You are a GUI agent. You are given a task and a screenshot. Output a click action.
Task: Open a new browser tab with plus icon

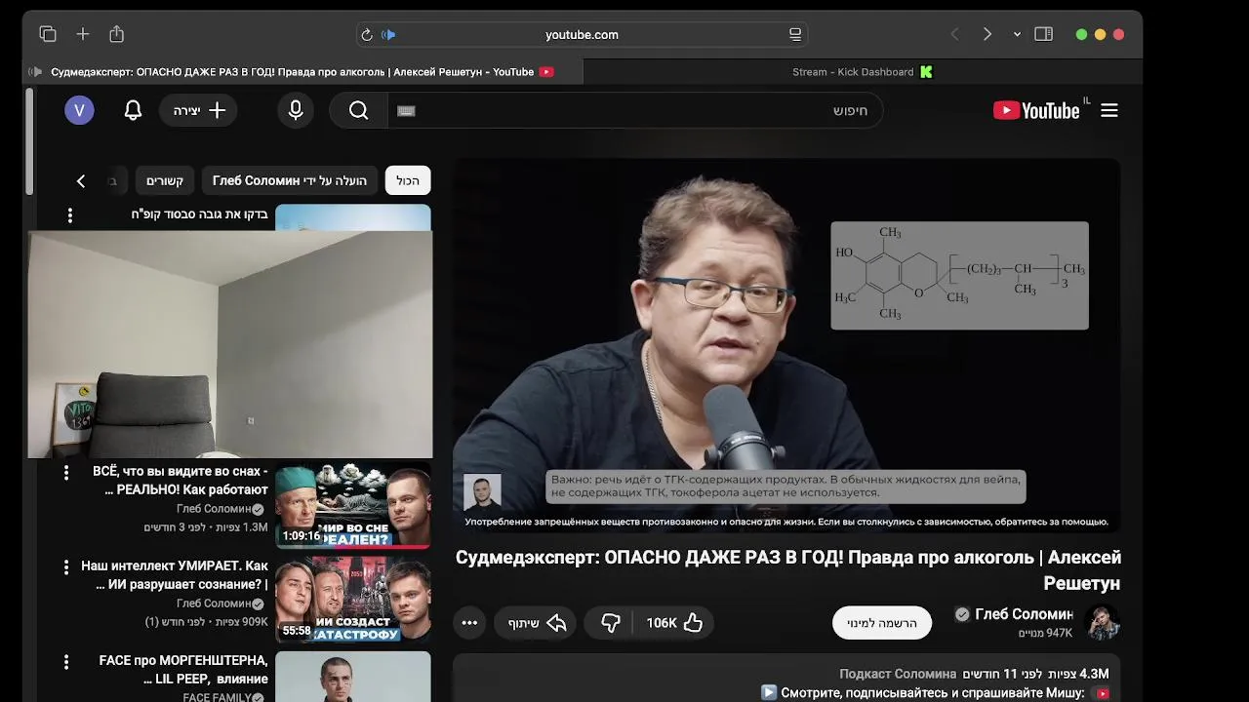click(83, 34)
